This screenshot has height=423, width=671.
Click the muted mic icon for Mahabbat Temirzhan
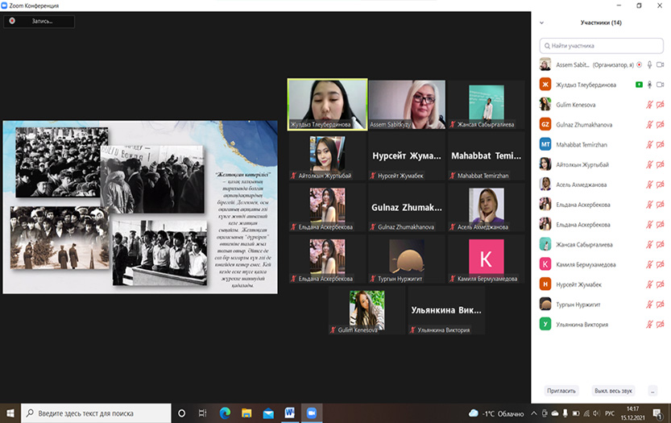tap(649, 144)
